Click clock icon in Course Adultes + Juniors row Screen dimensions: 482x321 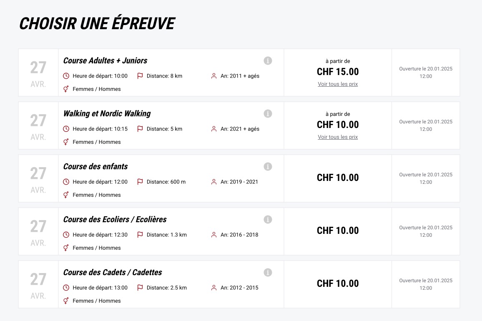66,76
